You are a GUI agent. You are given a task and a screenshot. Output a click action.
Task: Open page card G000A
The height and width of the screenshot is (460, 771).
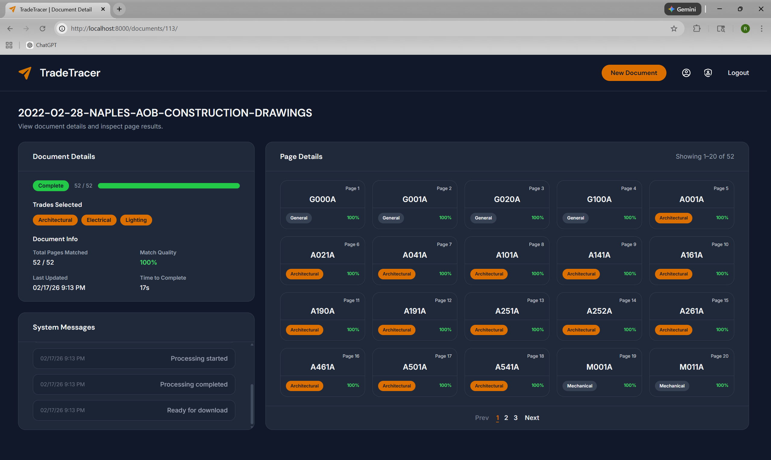[323, 205]
